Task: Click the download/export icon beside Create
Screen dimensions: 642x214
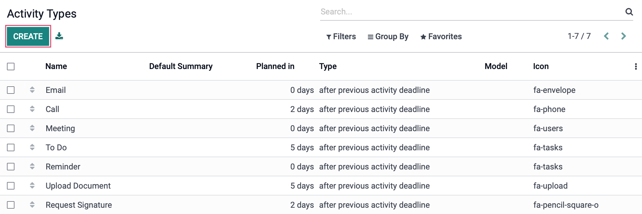Action: tap(59, 36)
